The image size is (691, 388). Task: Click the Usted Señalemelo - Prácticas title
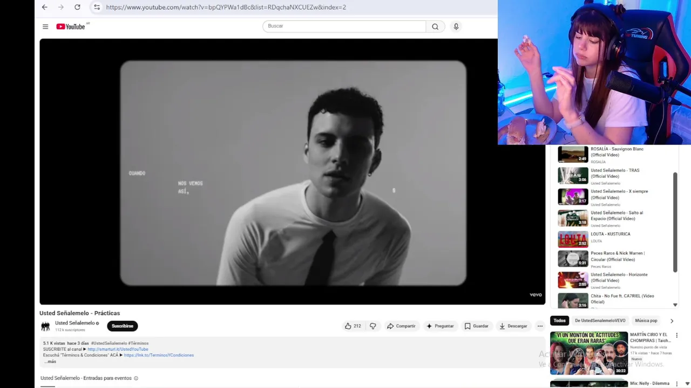click(80, 313)
